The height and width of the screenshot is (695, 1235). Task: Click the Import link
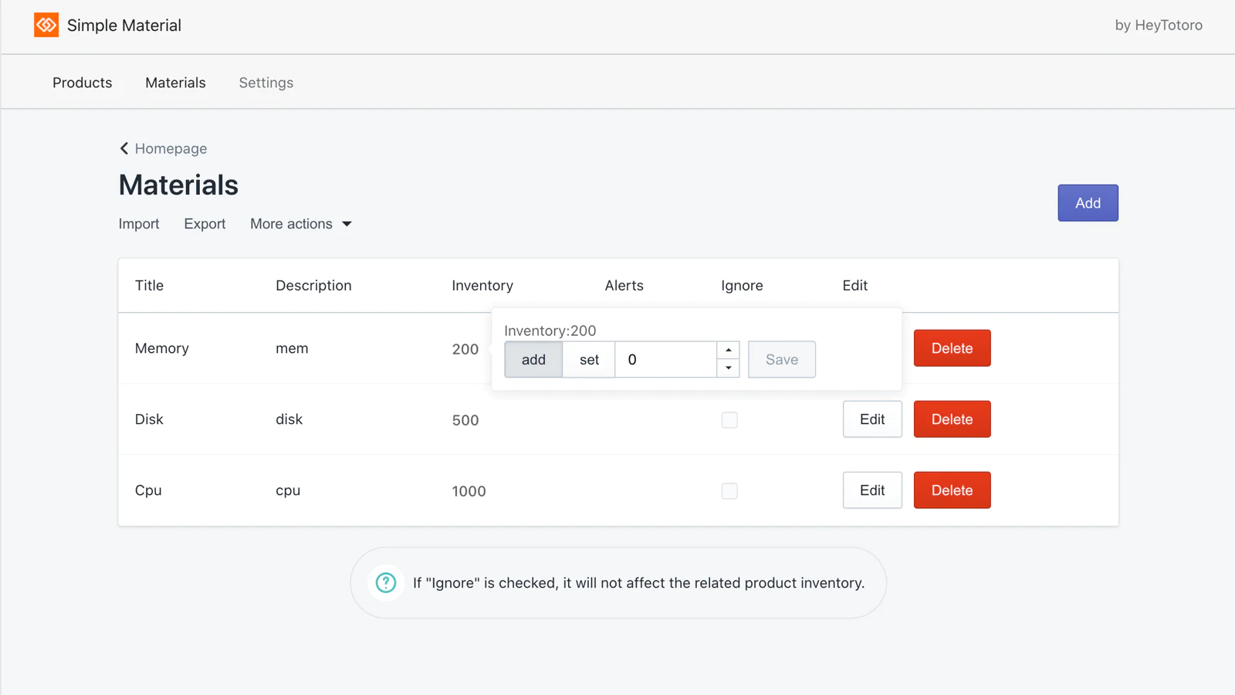point(139,224)
